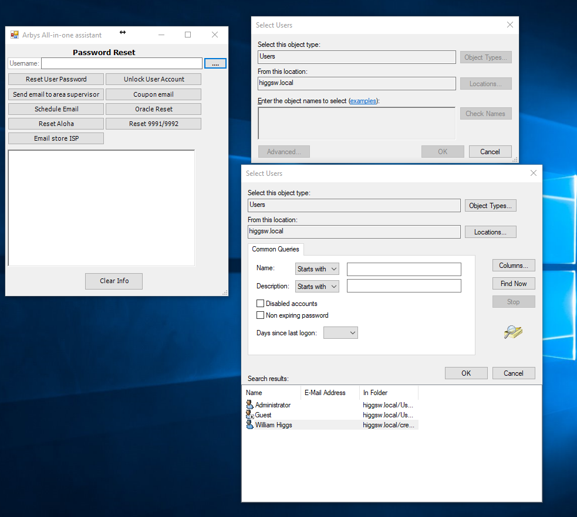
Task: Click the Clear Info button
Action: click(x=114, y=281)
